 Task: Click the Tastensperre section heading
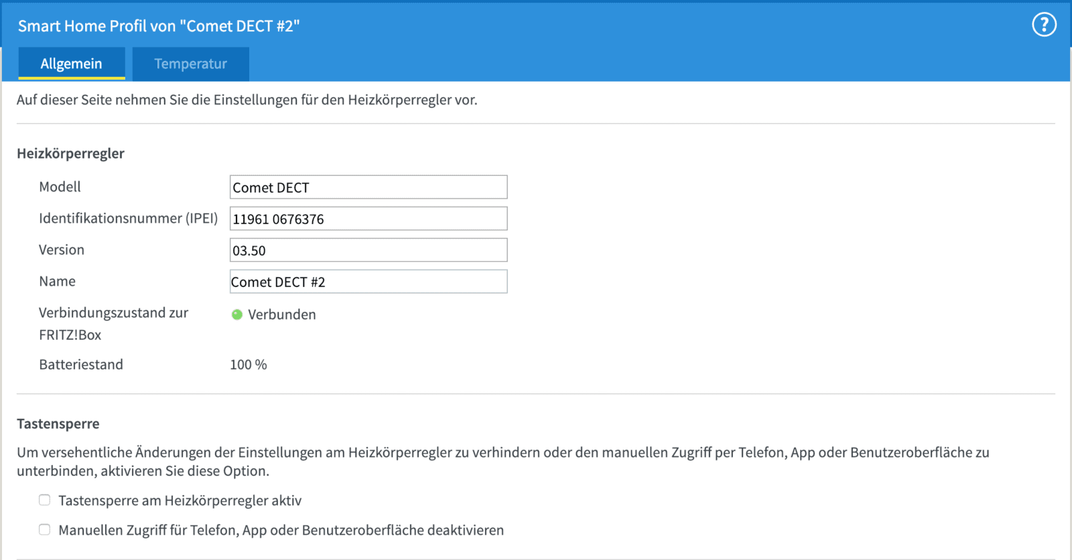click(58, 424)
